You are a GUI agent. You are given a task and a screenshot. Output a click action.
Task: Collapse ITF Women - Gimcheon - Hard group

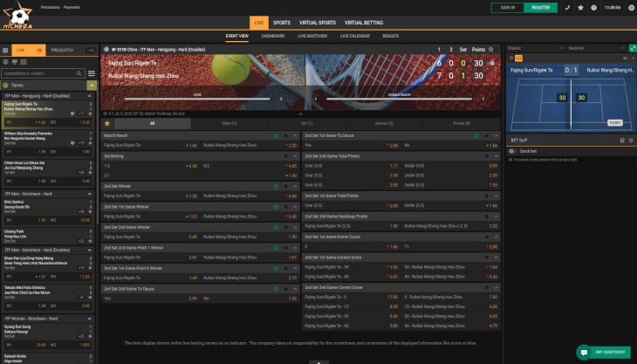(89, 319)
